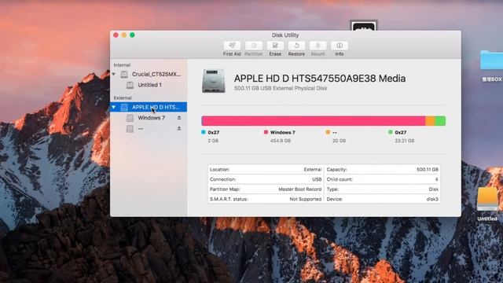The width and height of the screenshot is (503, 283).
Task: Click the Internal section header in sidebar
Action: [x=122, y=64]
